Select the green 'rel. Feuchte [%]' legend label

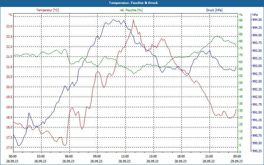tap(131, 10)
